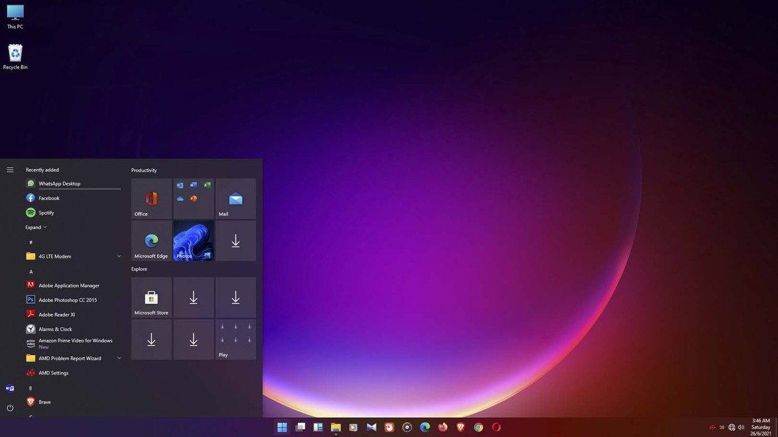Open the Office apps group tile
The height and width of the screenshot is (437, 778).
[193, 198]
